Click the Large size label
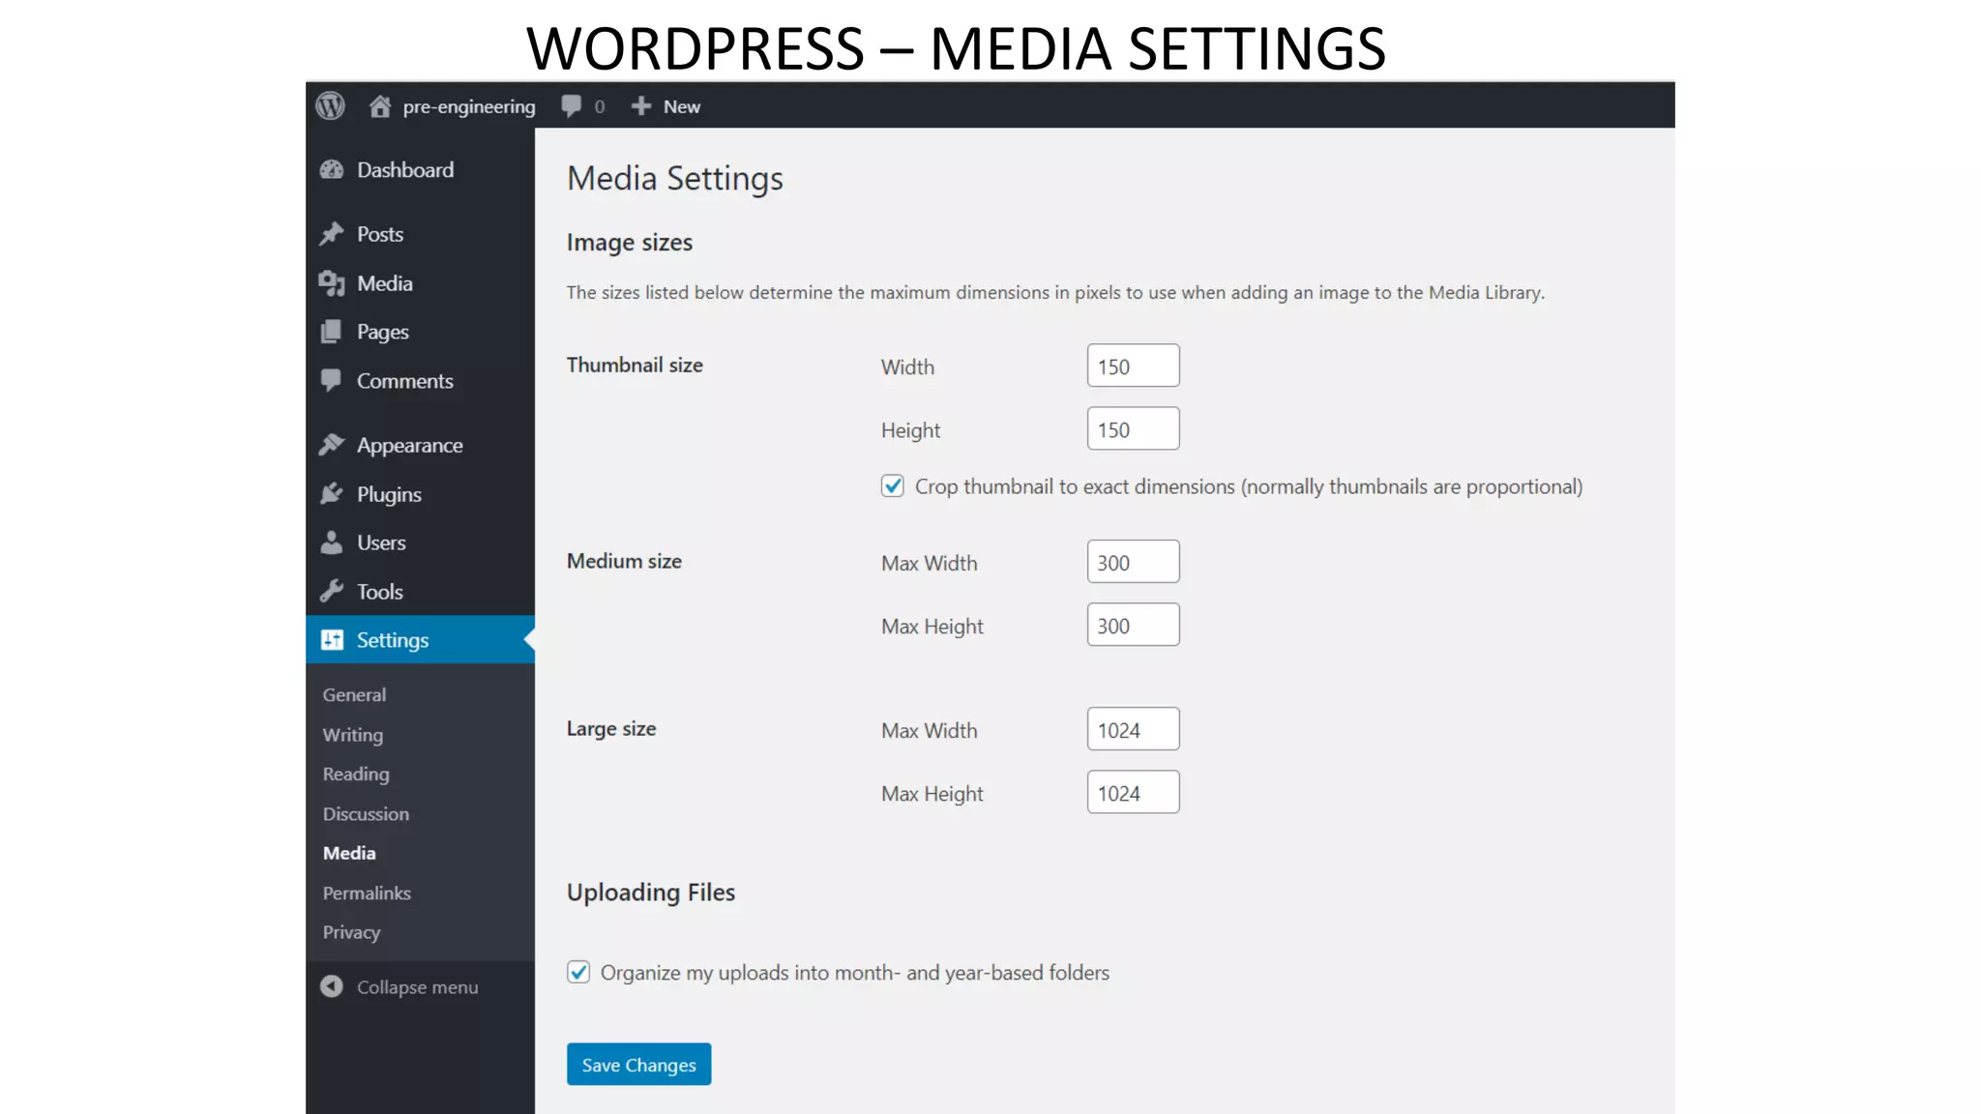The image size is (1981, 1114). pyautogui.click(x=611, y=728)
